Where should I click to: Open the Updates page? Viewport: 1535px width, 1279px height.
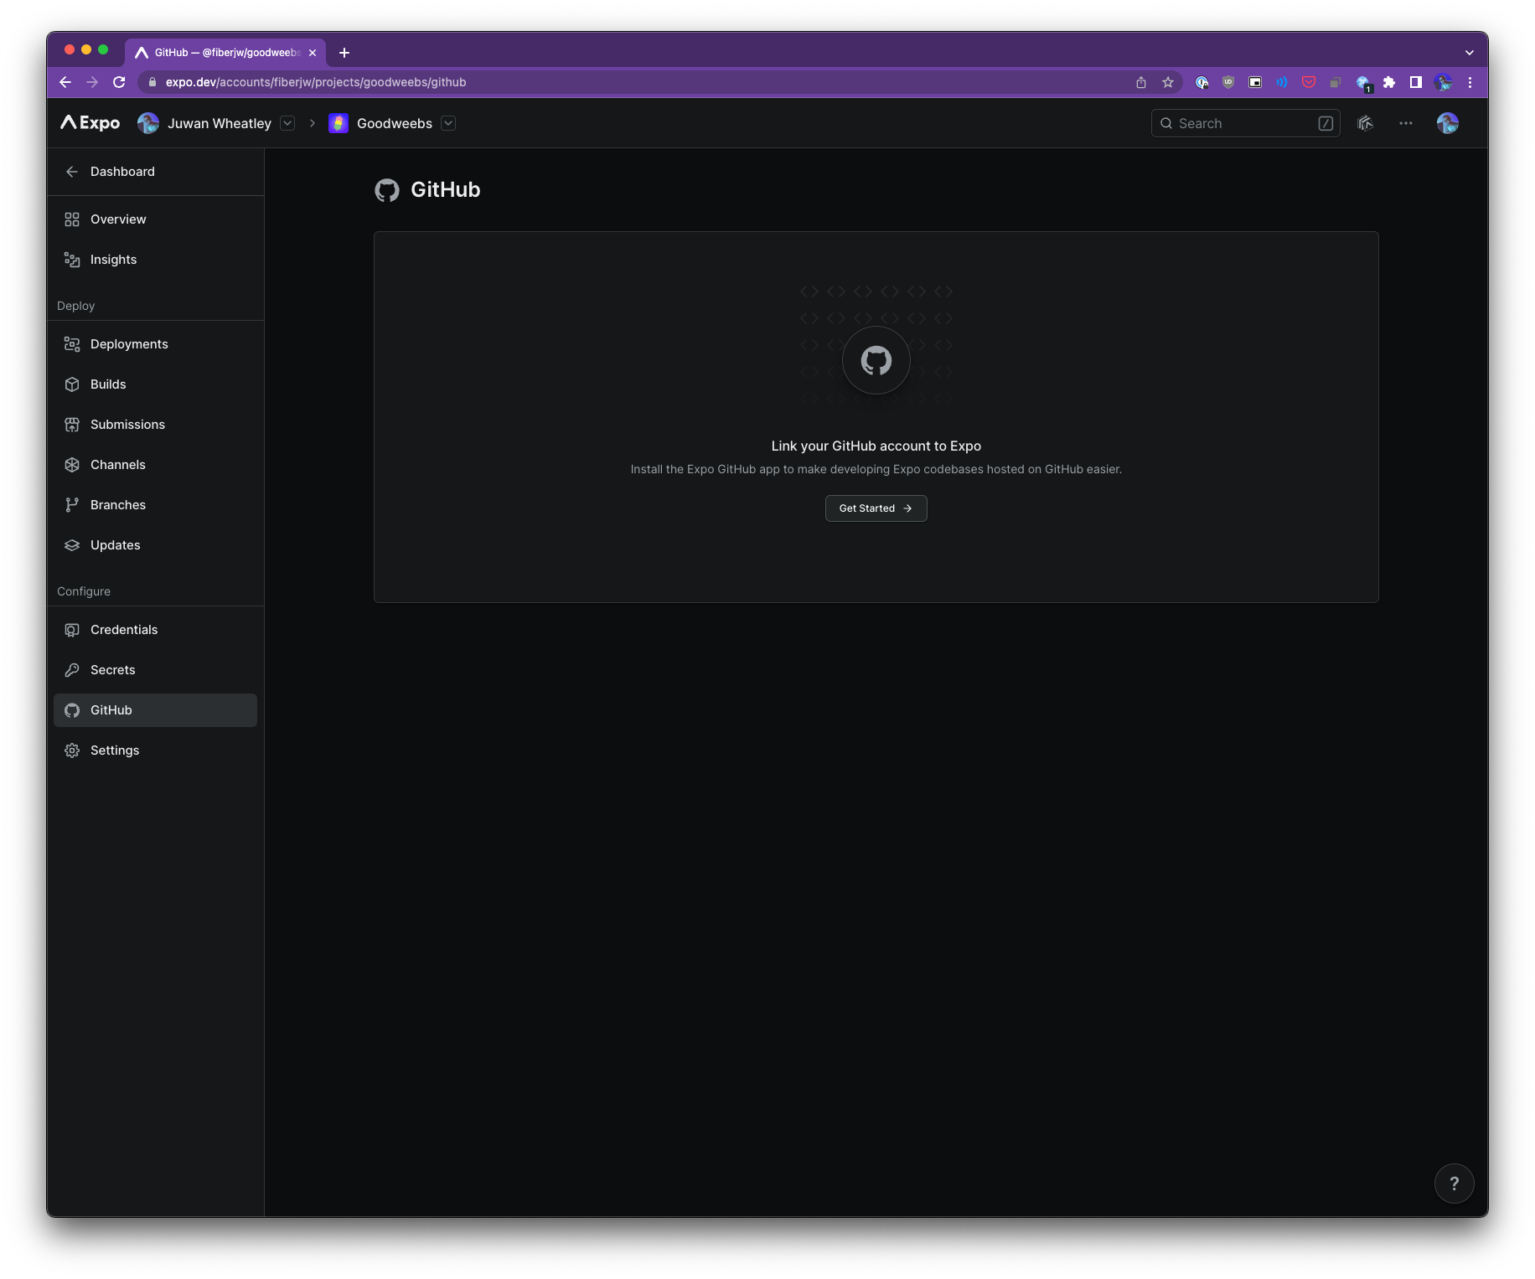pos(155,545)
